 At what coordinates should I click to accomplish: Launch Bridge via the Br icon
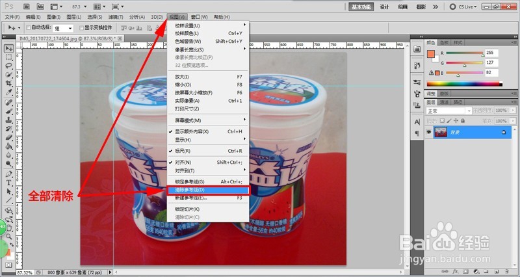coord(27,7)
